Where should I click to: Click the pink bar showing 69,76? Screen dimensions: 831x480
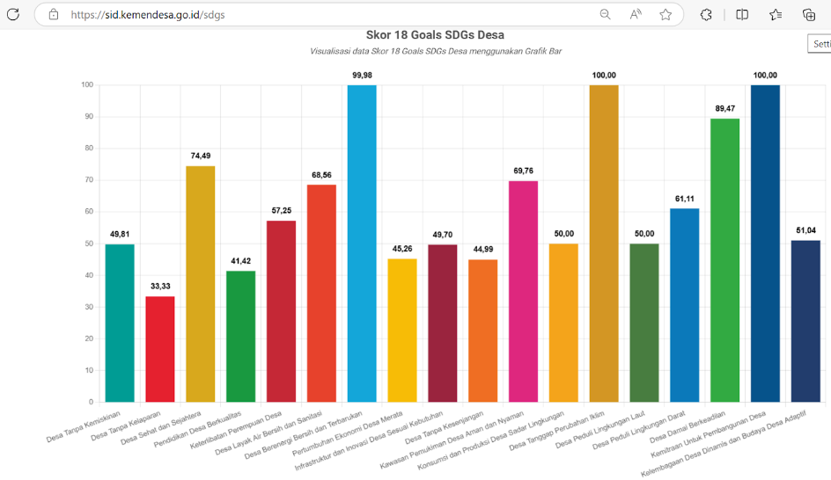pyautogui.click(x=523, y=291)
